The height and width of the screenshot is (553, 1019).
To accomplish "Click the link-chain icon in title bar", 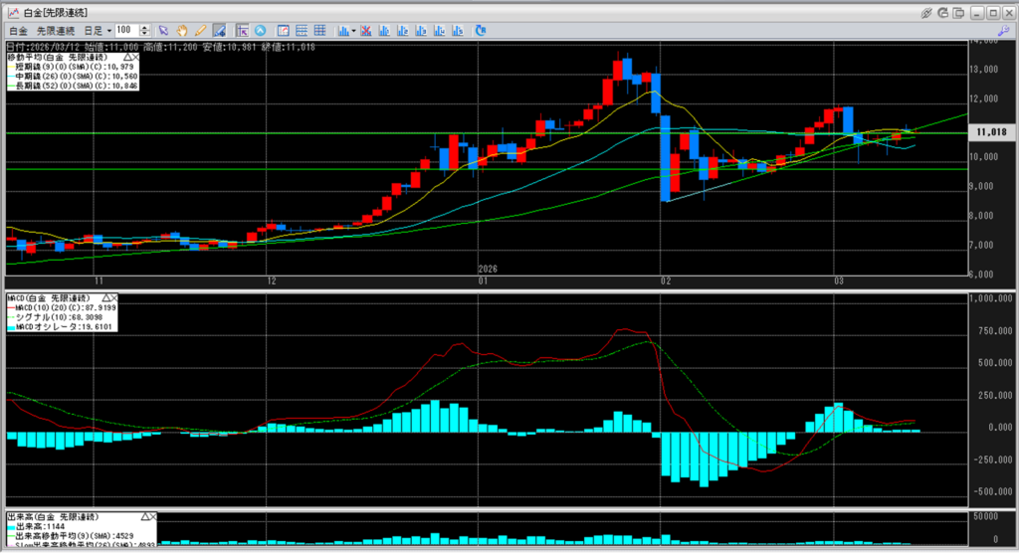I will tap(926, 13).
